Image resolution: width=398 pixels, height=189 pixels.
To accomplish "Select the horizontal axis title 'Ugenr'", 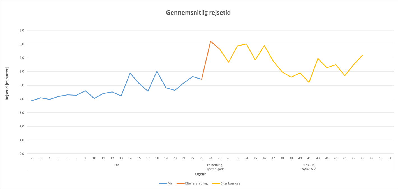I will click(x=200, y=174).
